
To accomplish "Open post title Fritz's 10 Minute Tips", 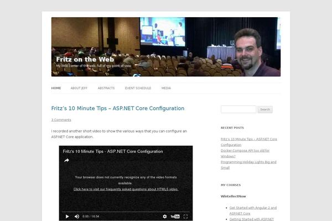I will (118, 108).
